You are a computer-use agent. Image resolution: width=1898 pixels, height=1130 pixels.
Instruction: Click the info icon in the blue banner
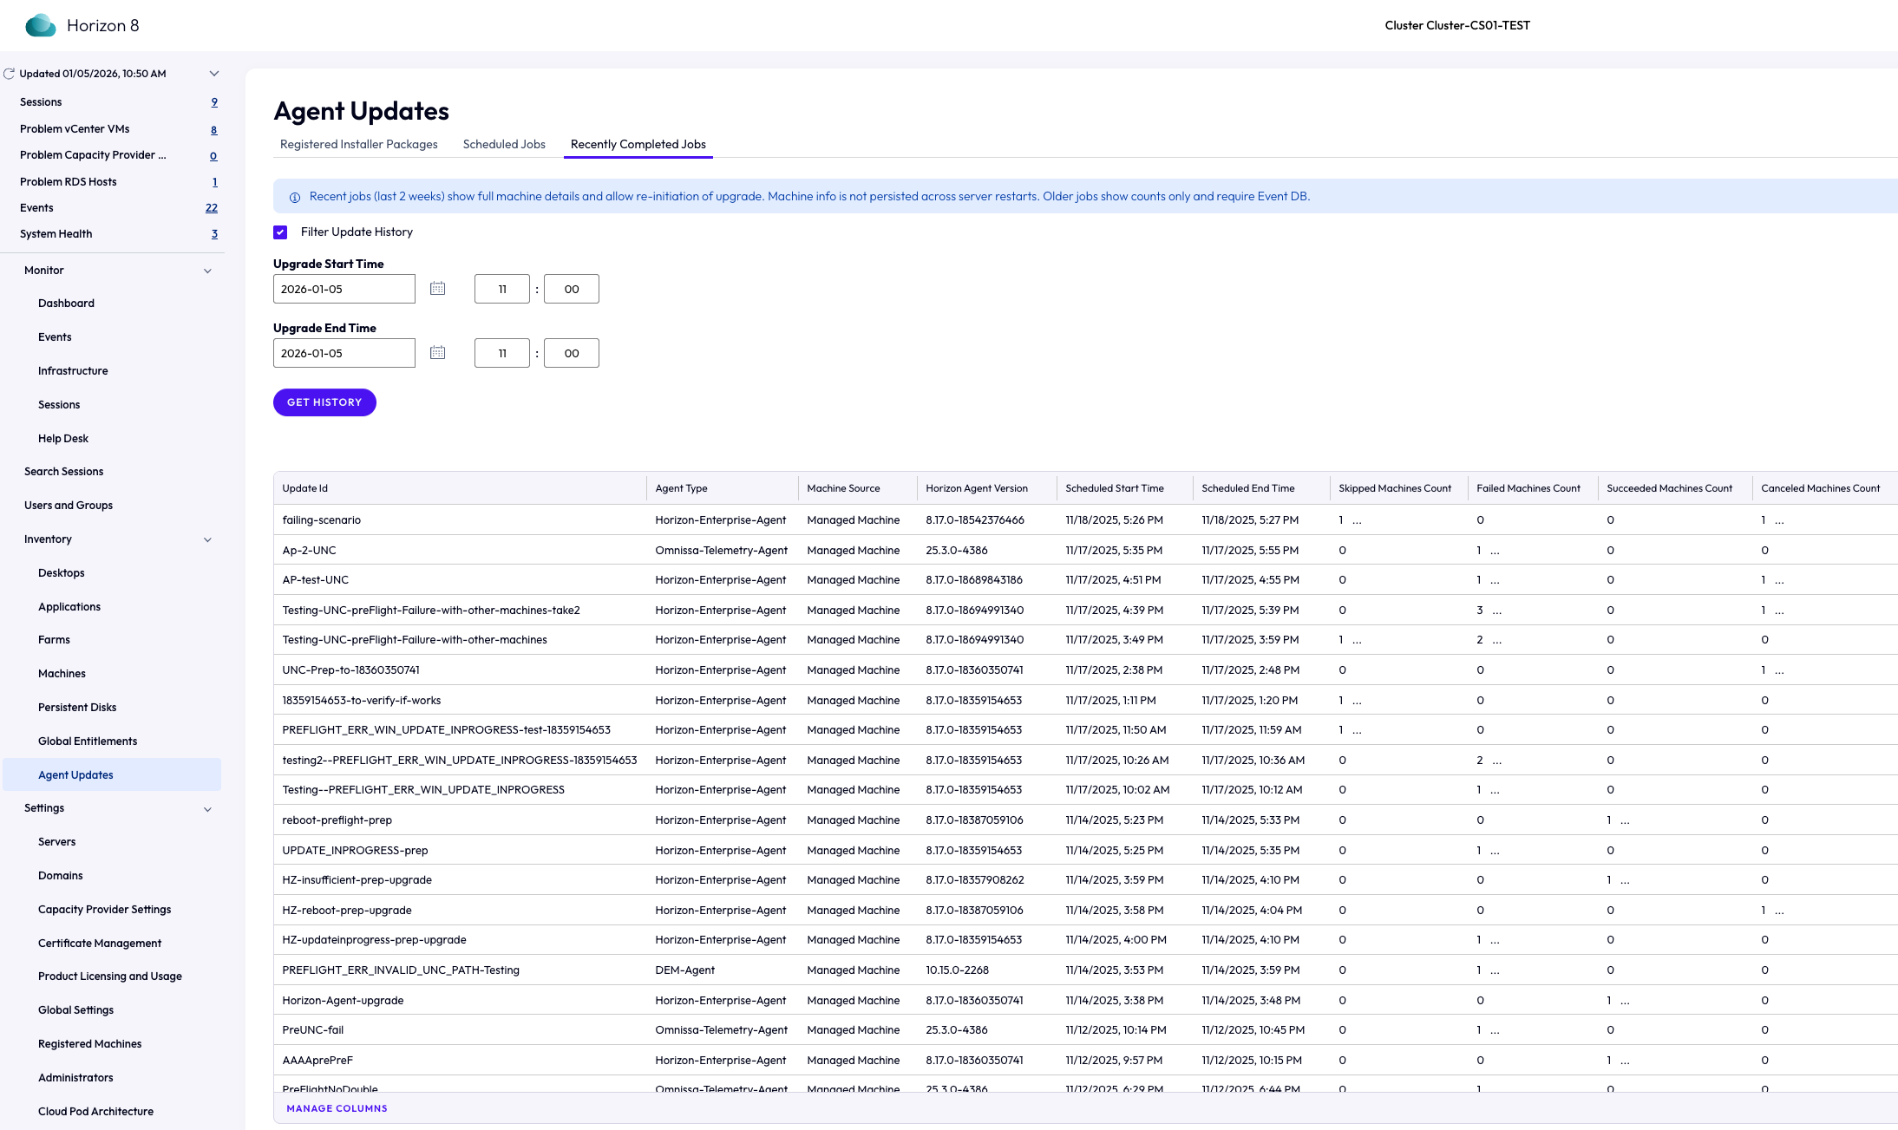[294, 197]
